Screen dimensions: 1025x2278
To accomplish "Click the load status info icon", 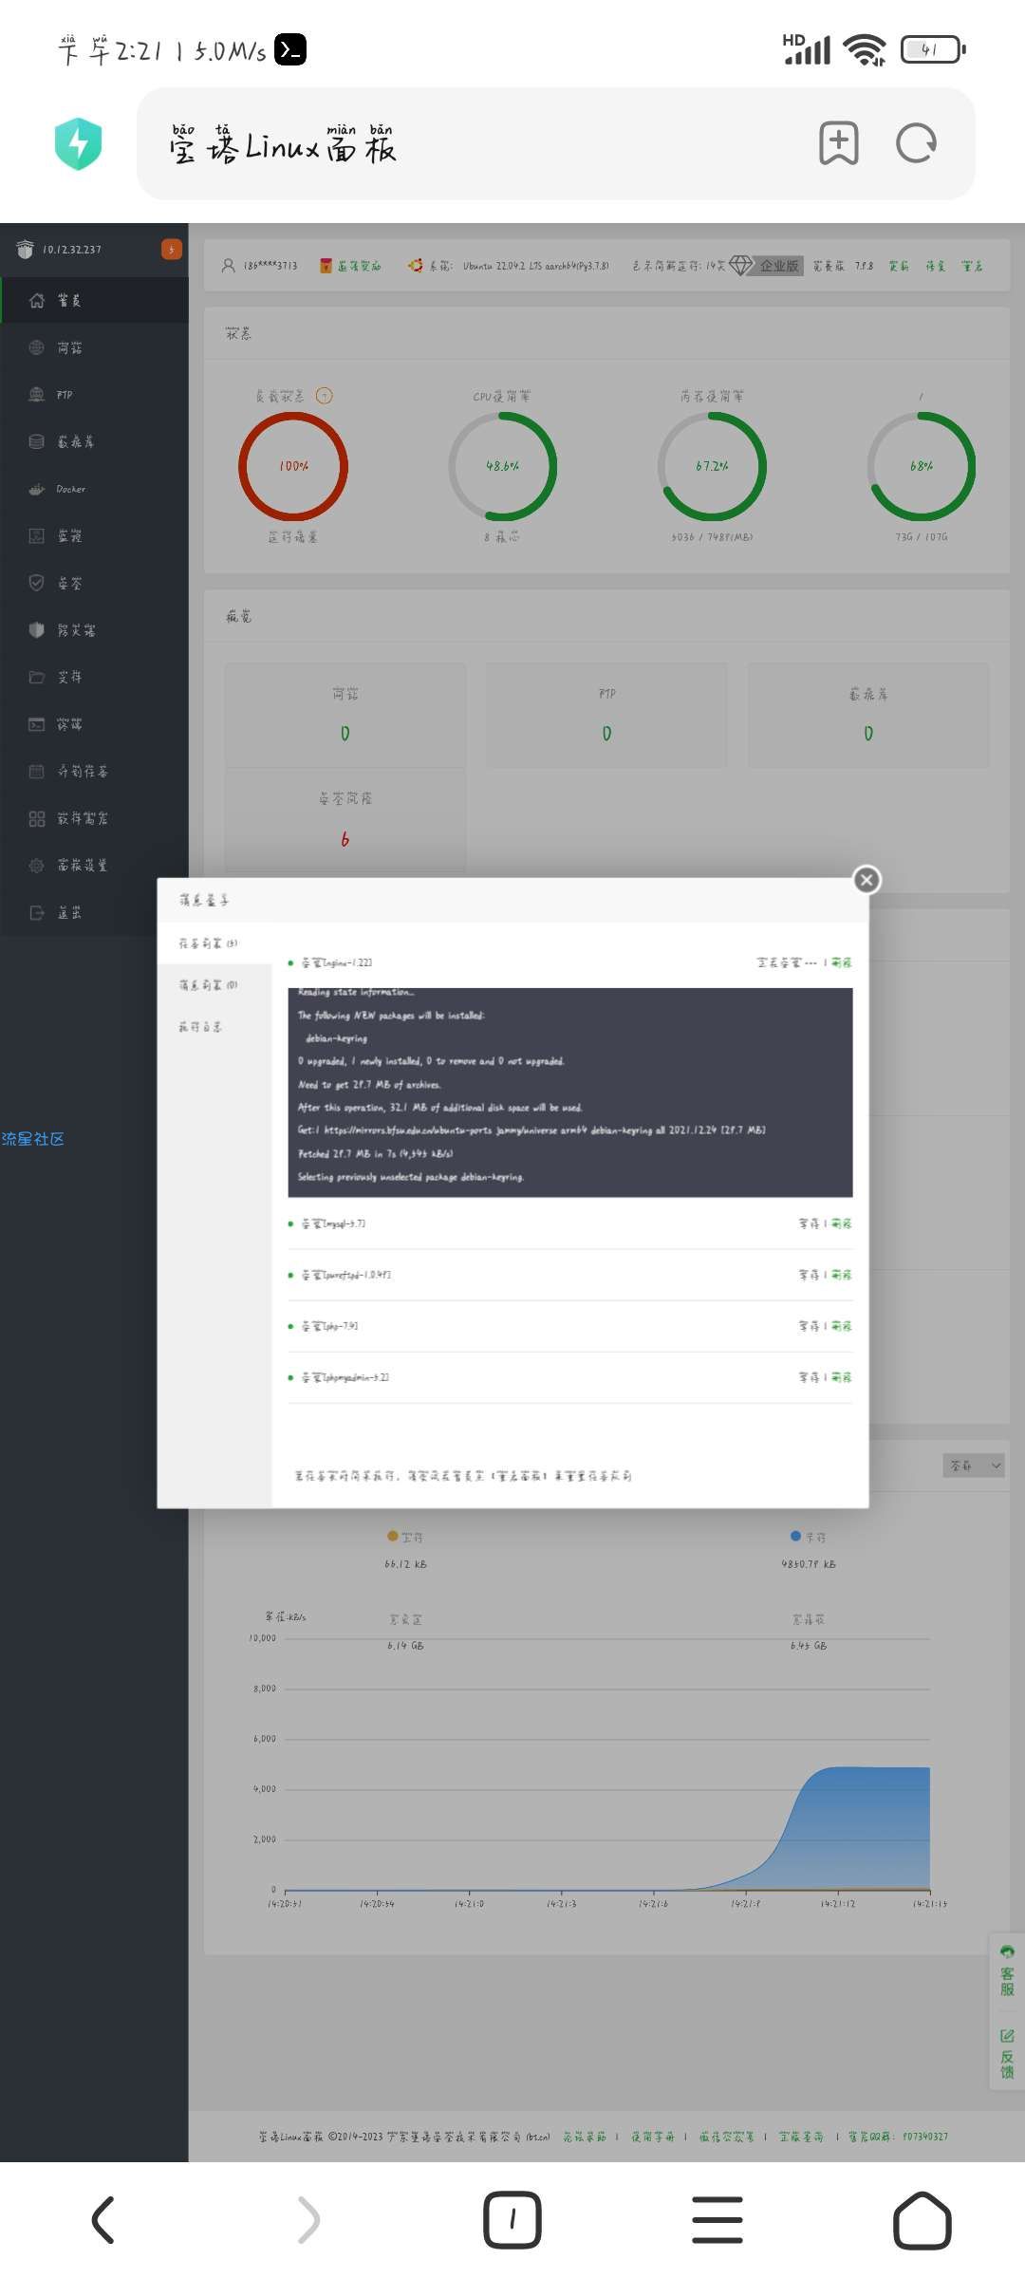I will [x=325, y=396].
